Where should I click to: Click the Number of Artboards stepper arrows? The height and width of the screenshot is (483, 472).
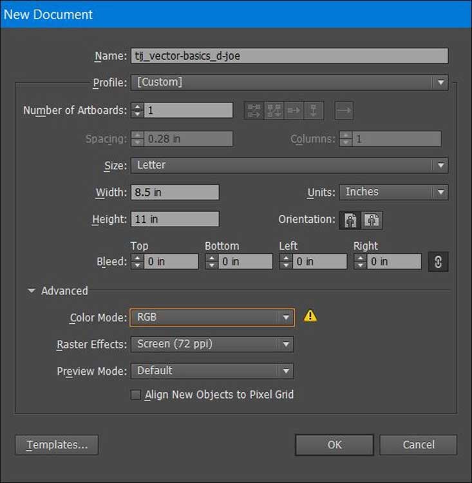coord(137,111)
